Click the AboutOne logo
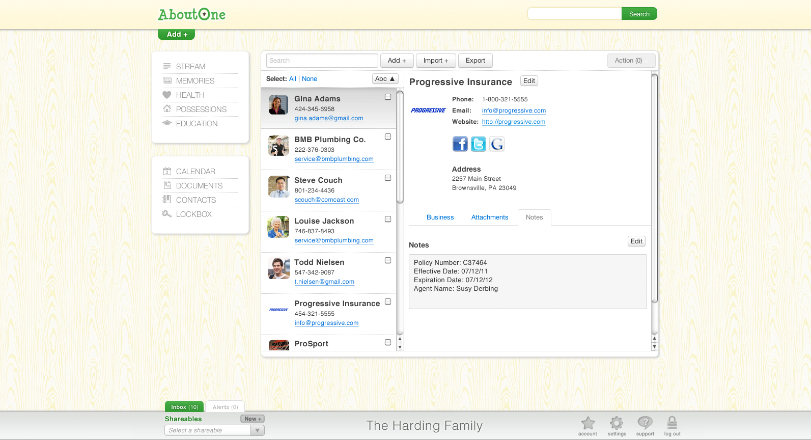 pyautogui.click(x=191, y=14)
